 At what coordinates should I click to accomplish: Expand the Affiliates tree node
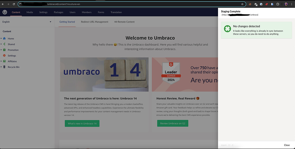(1, 61)
